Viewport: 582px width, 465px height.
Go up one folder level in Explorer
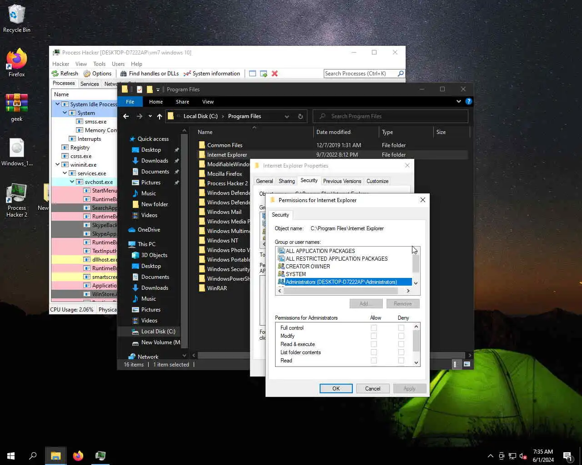point(160,116)
